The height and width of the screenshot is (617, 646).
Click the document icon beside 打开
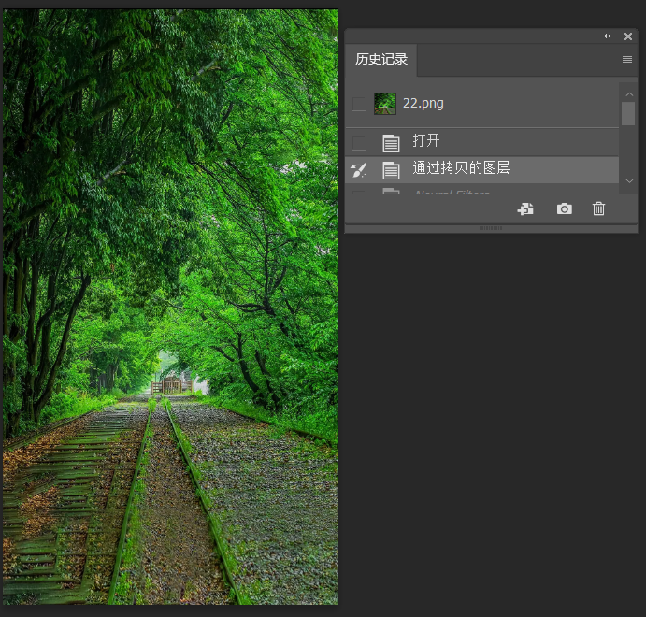coord(391,143)
